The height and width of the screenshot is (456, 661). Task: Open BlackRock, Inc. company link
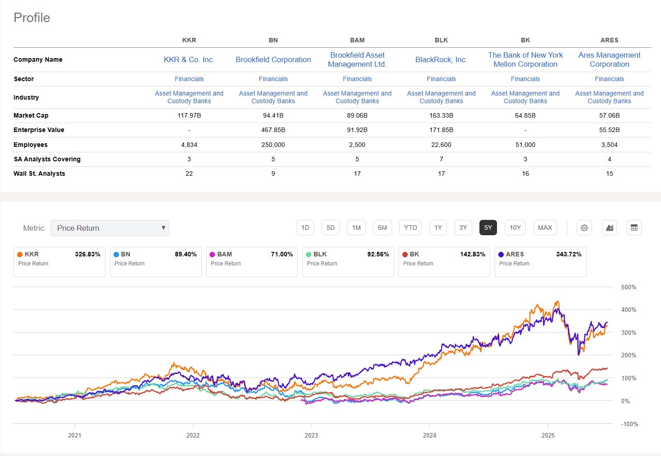pos(441,59)
